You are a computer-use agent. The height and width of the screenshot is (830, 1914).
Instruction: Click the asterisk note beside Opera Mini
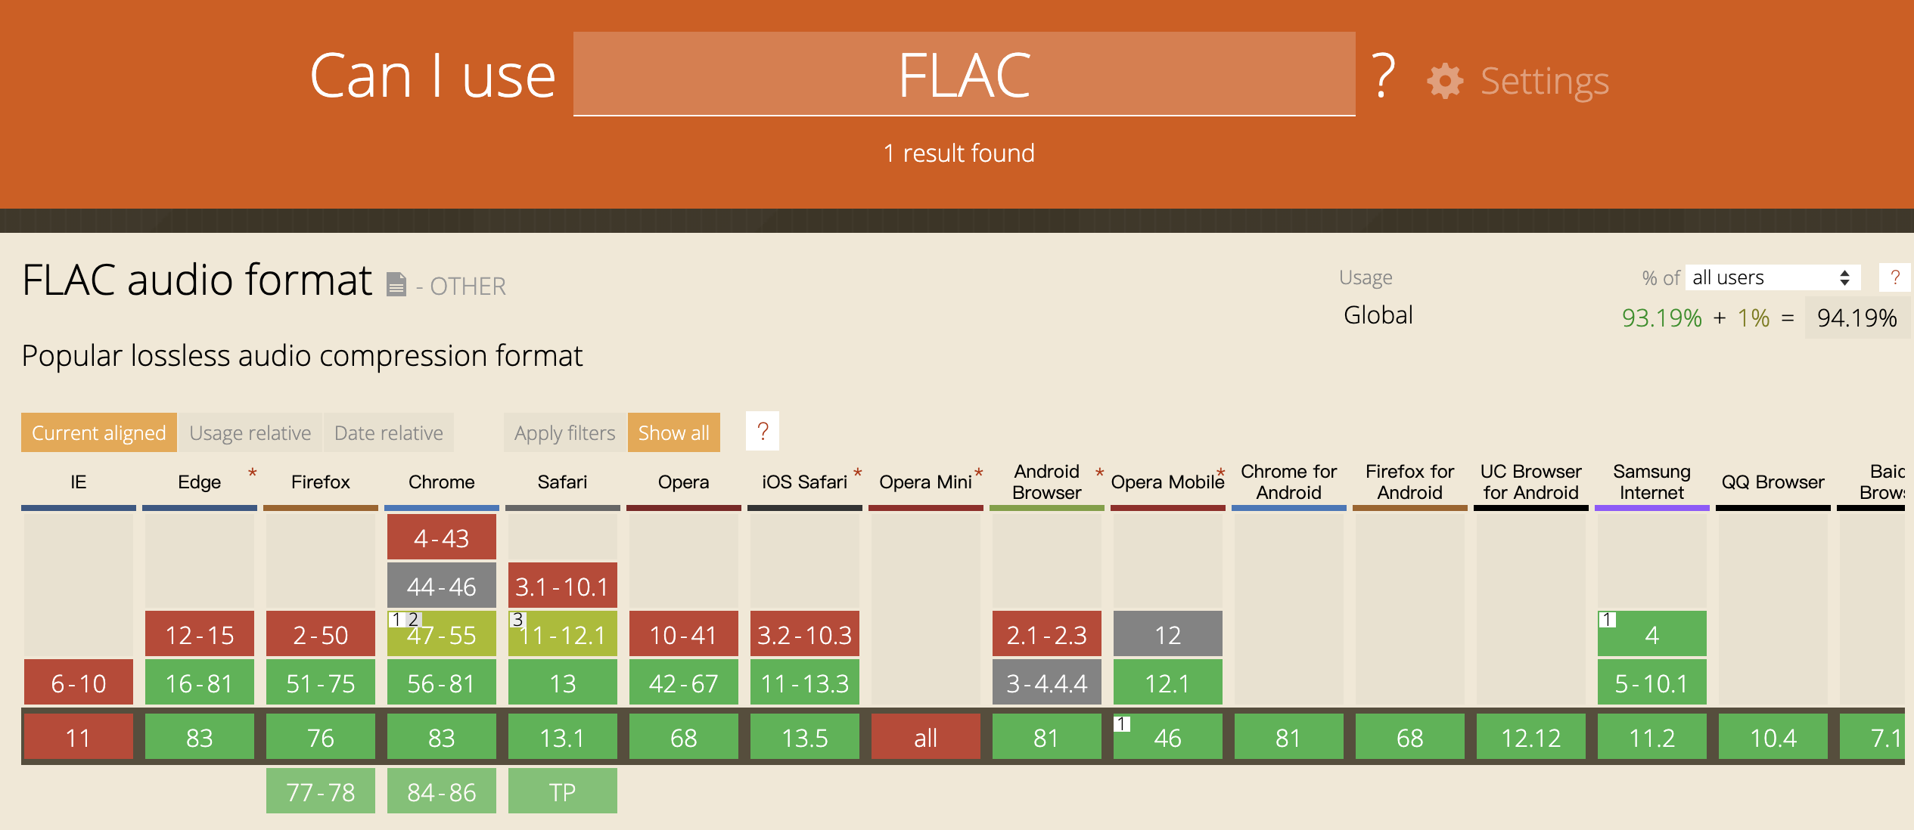978,473
